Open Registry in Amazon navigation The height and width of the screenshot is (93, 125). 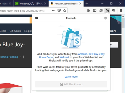coord(28,31)
